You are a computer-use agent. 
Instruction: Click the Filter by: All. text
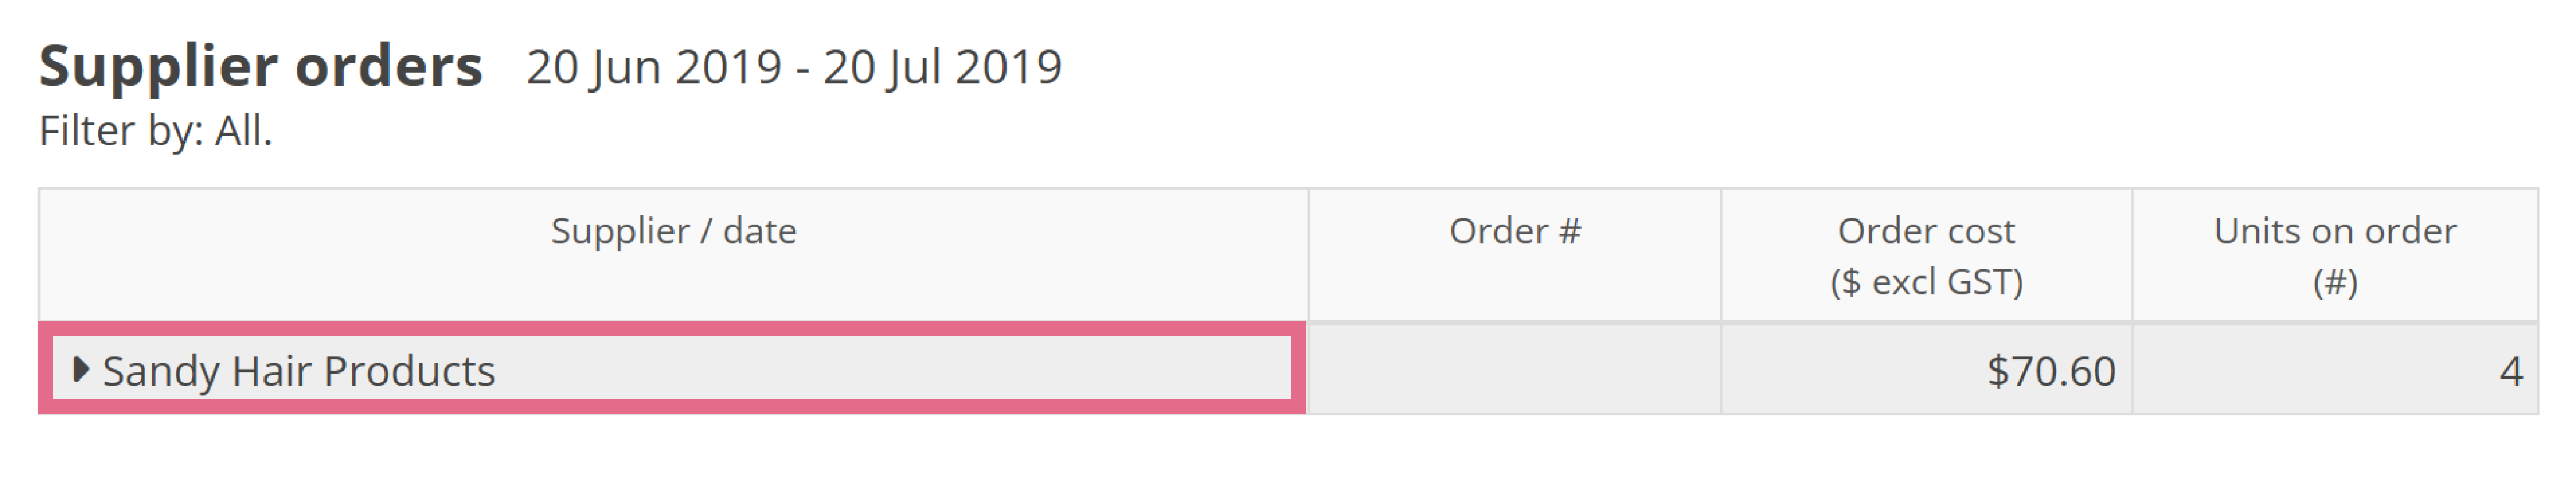tap(156, 131)
